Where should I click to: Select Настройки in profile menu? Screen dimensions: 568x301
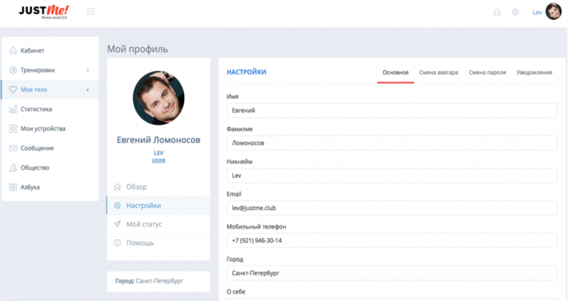pyautogui.click(x=158, y=205)
